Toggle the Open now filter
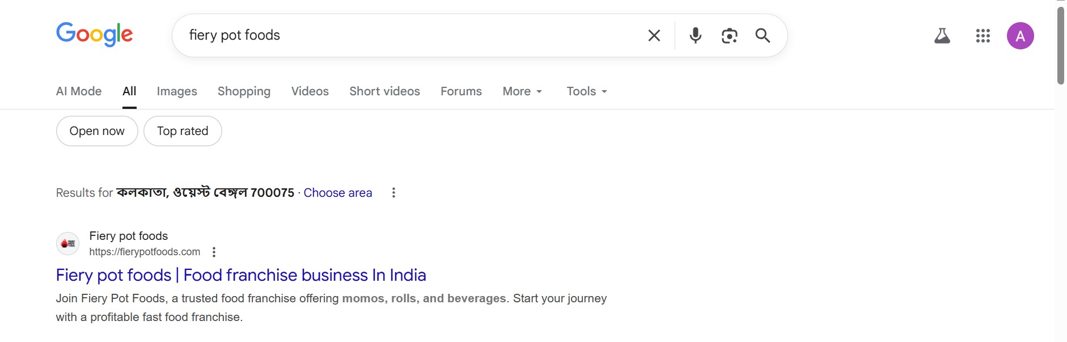This screenshot has width=1067, height=342. pyautogui.click(x=97, y=131)
